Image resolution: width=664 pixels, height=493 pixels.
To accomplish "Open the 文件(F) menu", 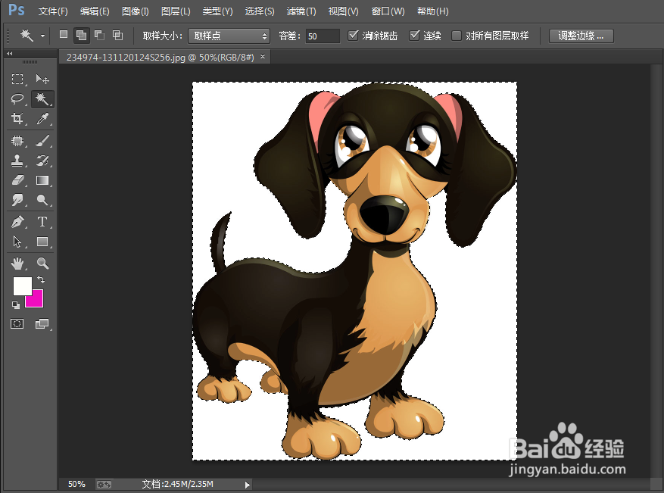I will click(x=53, y=11).
